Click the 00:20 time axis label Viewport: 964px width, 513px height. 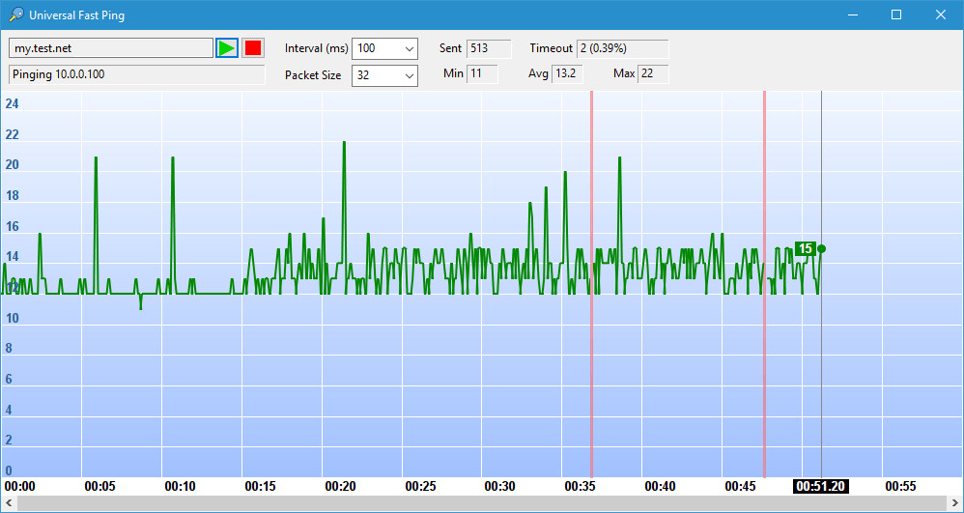(341, 487)
